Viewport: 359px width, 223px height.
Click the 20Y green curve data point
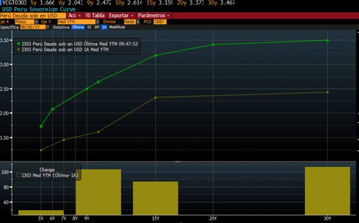pos(213,44)
